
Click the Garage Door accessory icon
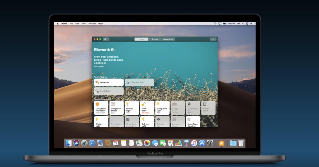(174, 104)
